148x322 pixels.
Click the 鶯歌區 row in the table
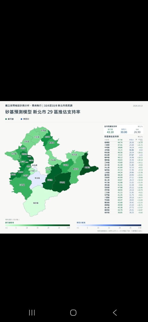[x=123, y=160]
